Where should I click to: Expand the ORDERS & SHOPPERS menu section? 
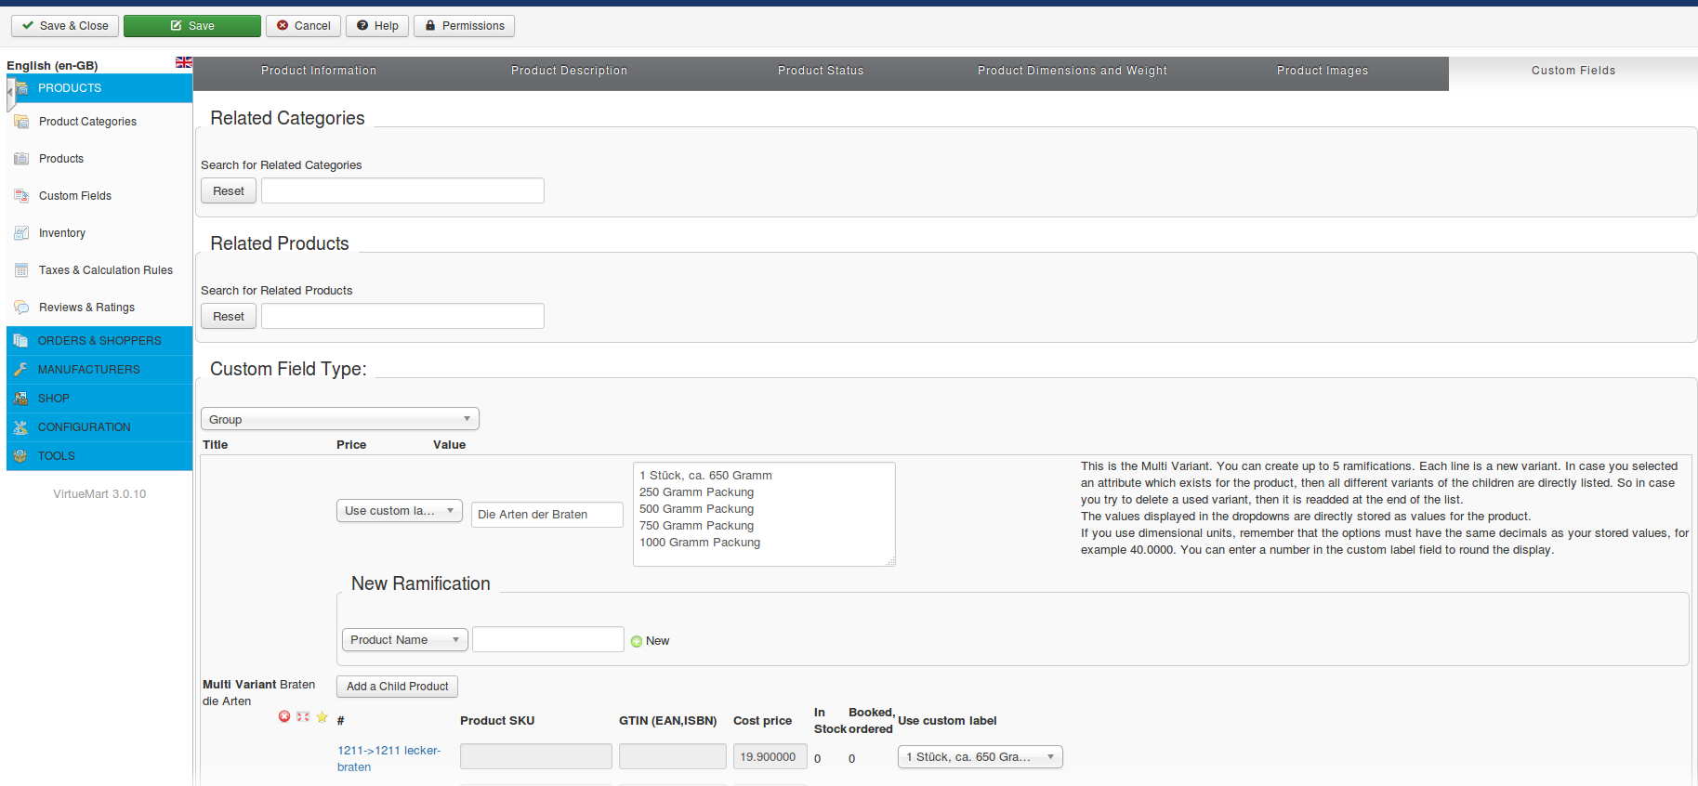99,341
